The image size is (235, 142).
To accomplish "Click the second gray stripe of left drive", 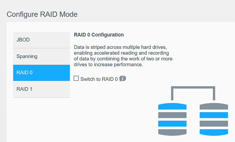I will 172,115.
